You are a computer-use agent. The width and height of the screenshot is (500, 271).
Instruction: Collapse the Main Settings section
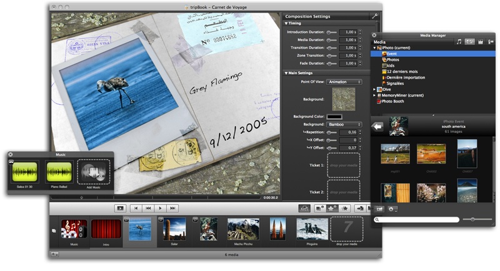286,73
